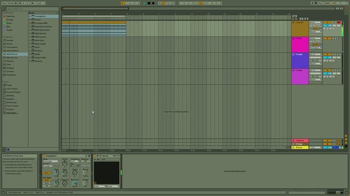Open the 3 Audio input dropdown
Screen dimensions: 350x196
[316, 54]
